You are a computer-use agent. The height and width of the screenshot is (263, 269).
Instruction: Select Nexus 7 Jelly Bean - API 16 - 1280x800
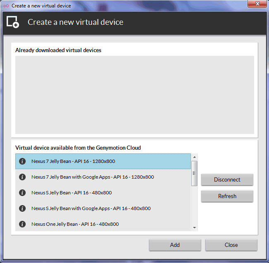pos(103,161)
